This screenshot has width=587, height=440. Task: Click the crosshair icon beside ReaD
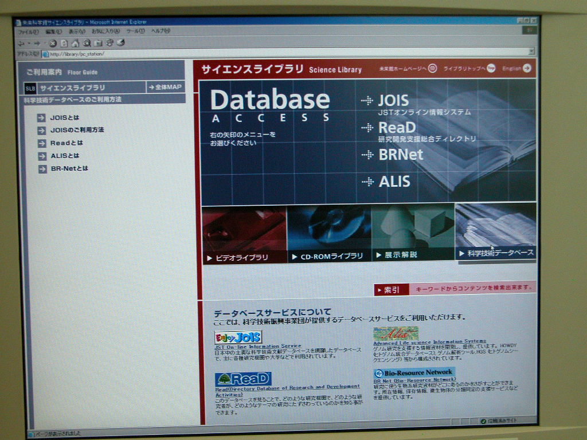point(367,128)
